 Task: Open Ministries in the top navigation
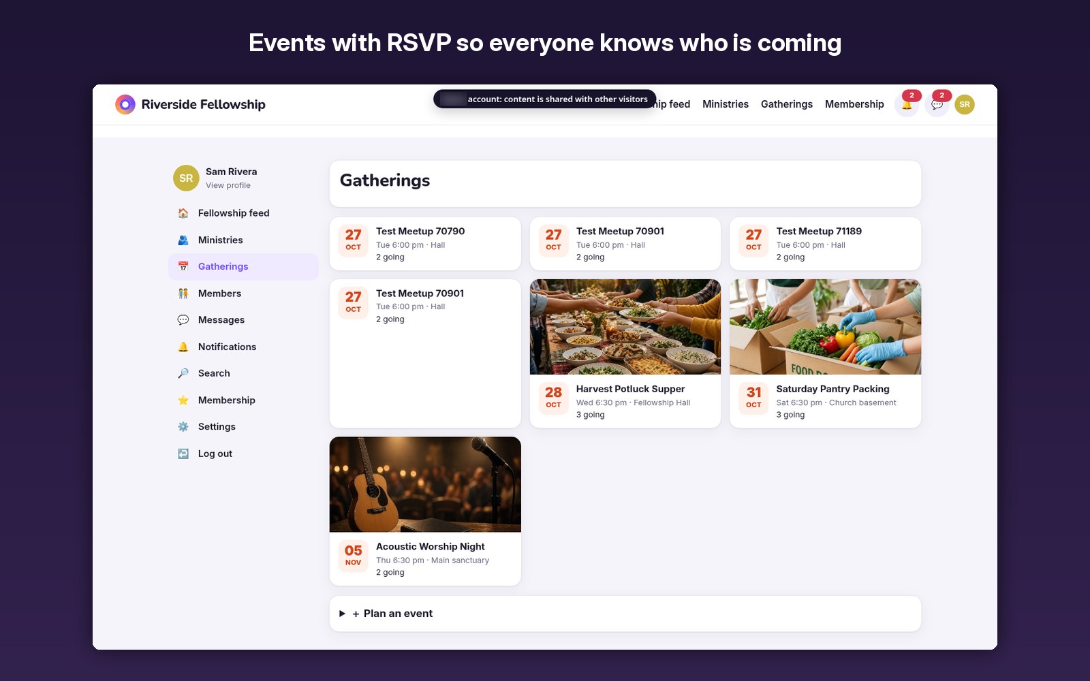pos(726,104)
